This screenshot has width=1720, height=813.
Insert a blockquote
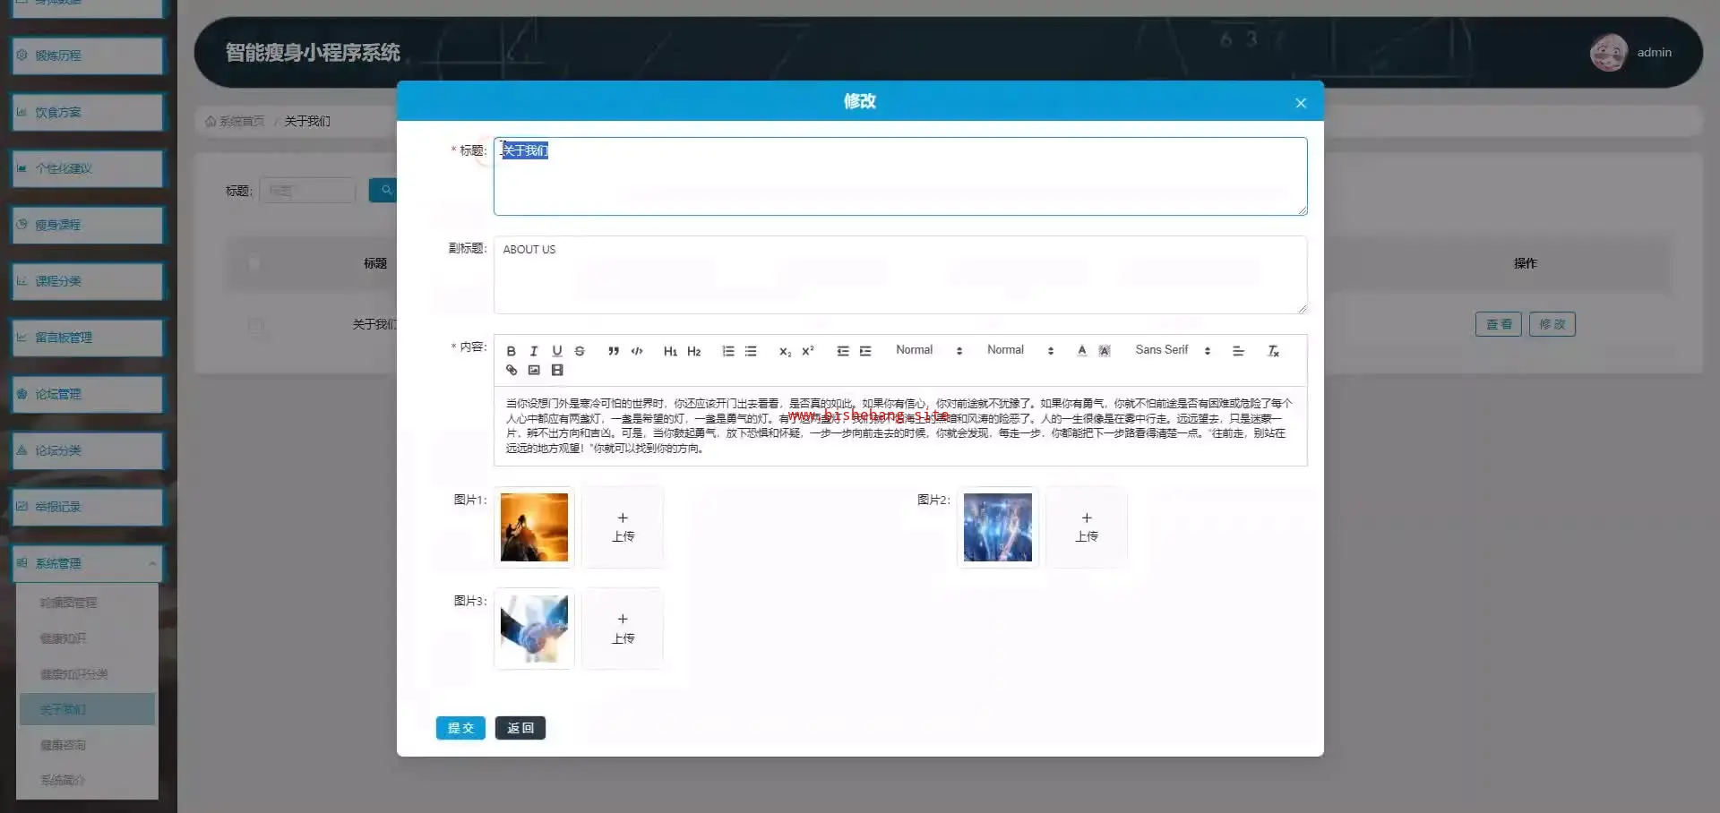614,351
